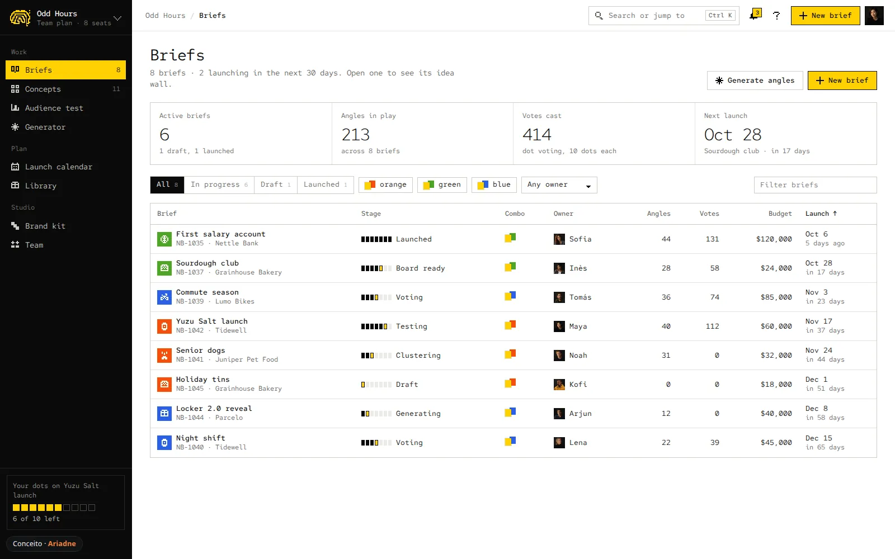Select the All briefs tab
This screenshot has height=559, width=895.
[x=167, y=184]
